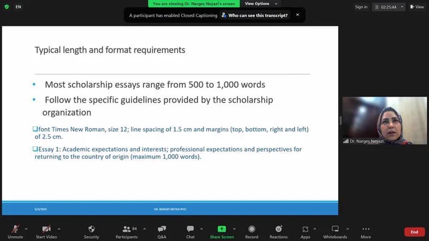Click the divider handle beside video panel
Image resolution: width=429 pixels, height=241 pixels.
pos(340,120)
